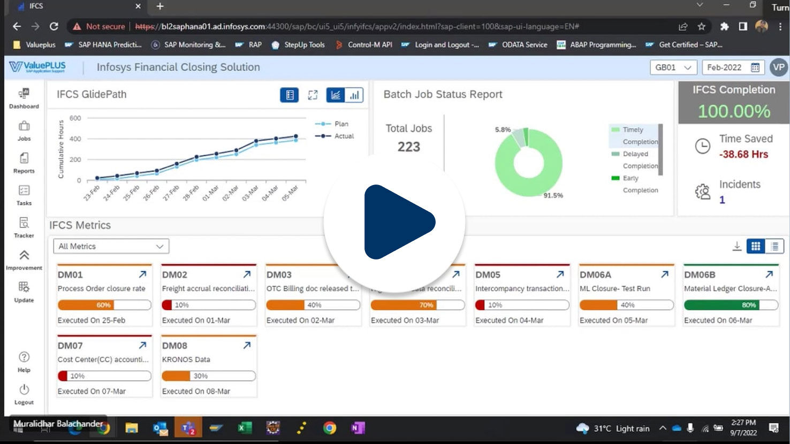Open the Control-M API bookmark

(x=364, y=45)
